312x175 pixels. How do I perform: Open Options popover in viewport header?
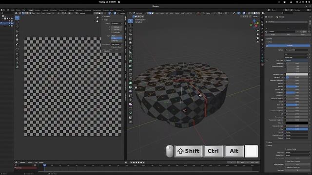click(x=255, y=17)
